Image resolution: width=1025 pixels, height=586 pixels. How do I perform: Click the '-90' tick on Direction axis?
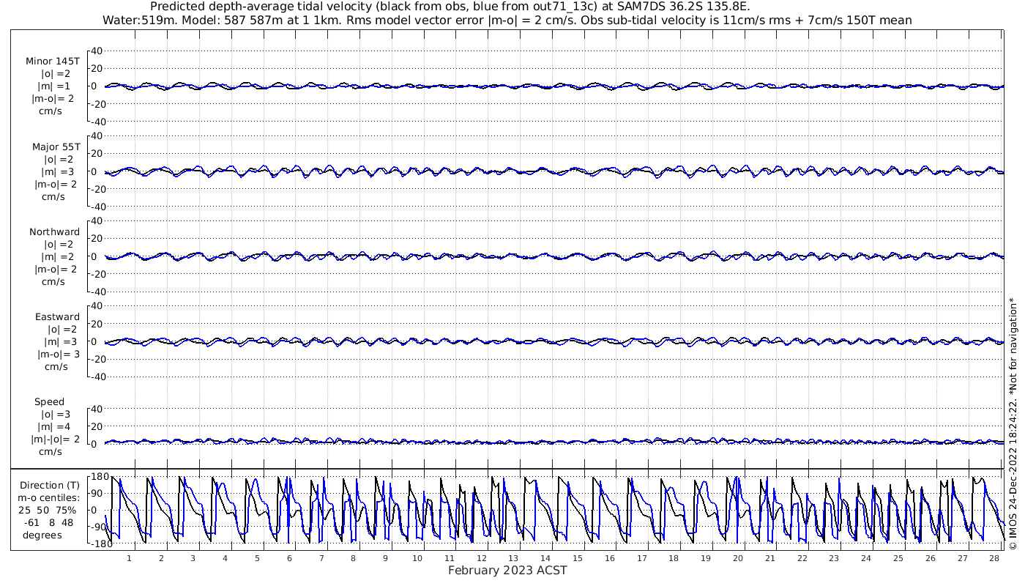pyautogui.click(x=99, y=527)
